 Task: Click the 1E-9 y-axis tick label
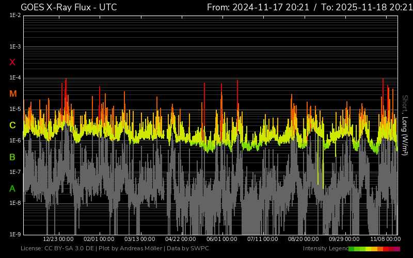pos(15,234)
